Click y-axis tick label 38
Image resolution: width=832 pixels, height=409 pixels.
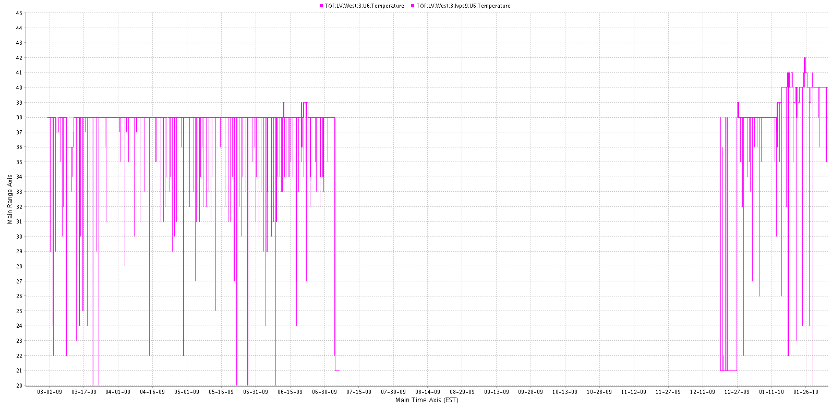click(x=19, y=117)
